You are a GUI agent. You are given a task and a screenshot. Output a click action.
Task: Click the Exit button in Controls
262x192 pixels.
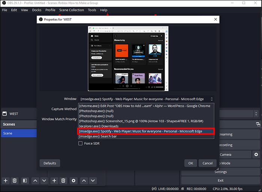click(x=220, y=180)
